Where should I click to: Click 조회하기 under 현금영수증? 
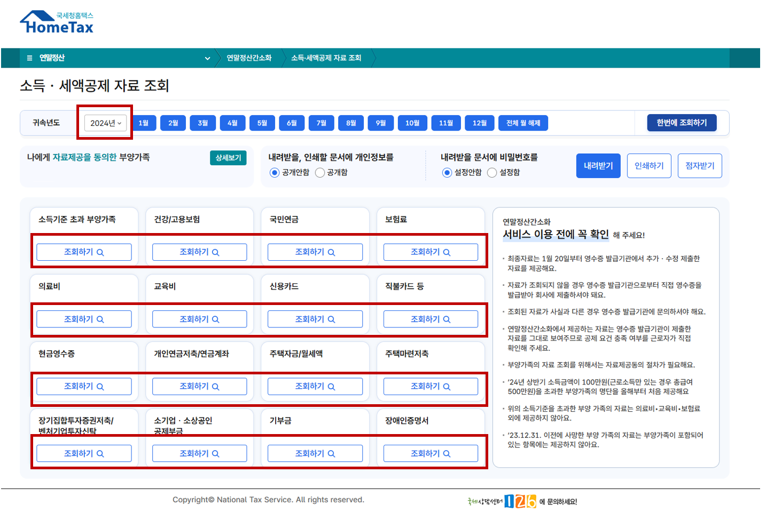pyautogui.click(x=84, y=387)
